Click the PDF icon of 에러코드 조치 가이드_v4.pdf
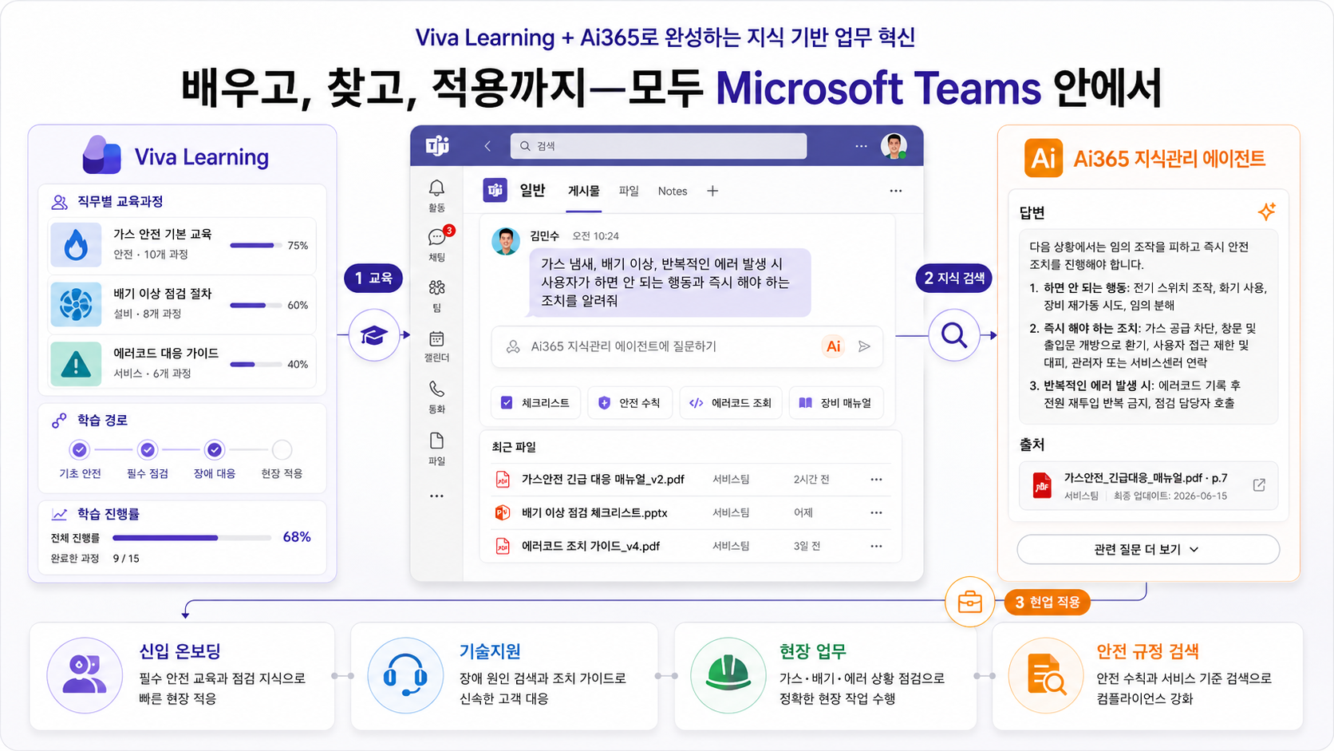Image resolution: width=1334 pixels, height=751 pixels. 503,547
